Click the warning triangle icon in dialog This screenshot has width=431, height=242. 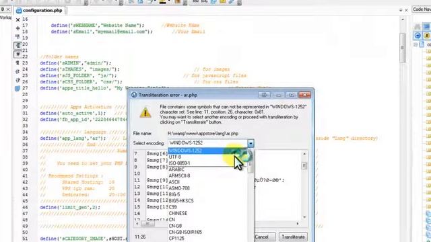tap(145, 112)
